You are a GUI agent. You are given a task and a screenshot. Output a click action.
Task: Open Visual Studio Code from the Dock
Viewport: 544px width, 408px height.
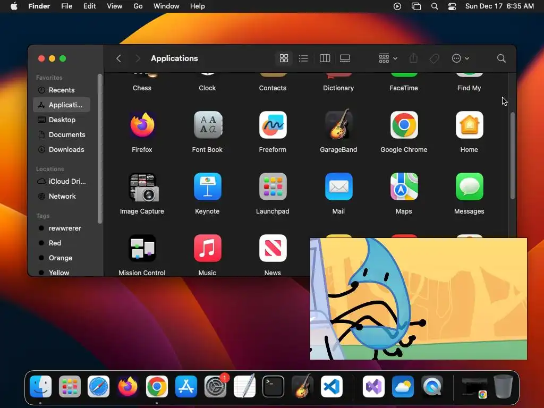pos(331,386)
